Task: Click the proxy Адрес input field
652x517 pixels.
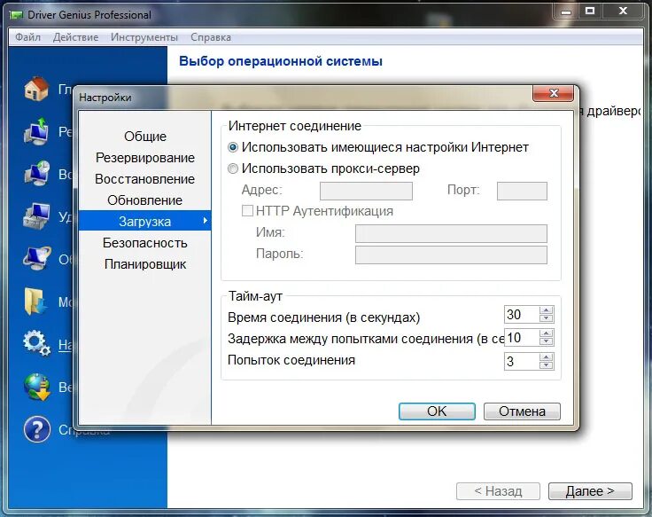Action: pos(366,191)
